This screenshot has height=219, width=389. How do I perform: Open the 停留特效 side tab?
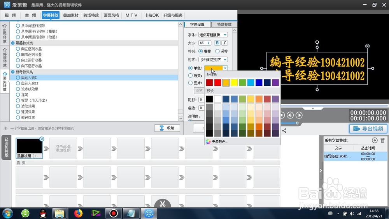coord(5,57)
